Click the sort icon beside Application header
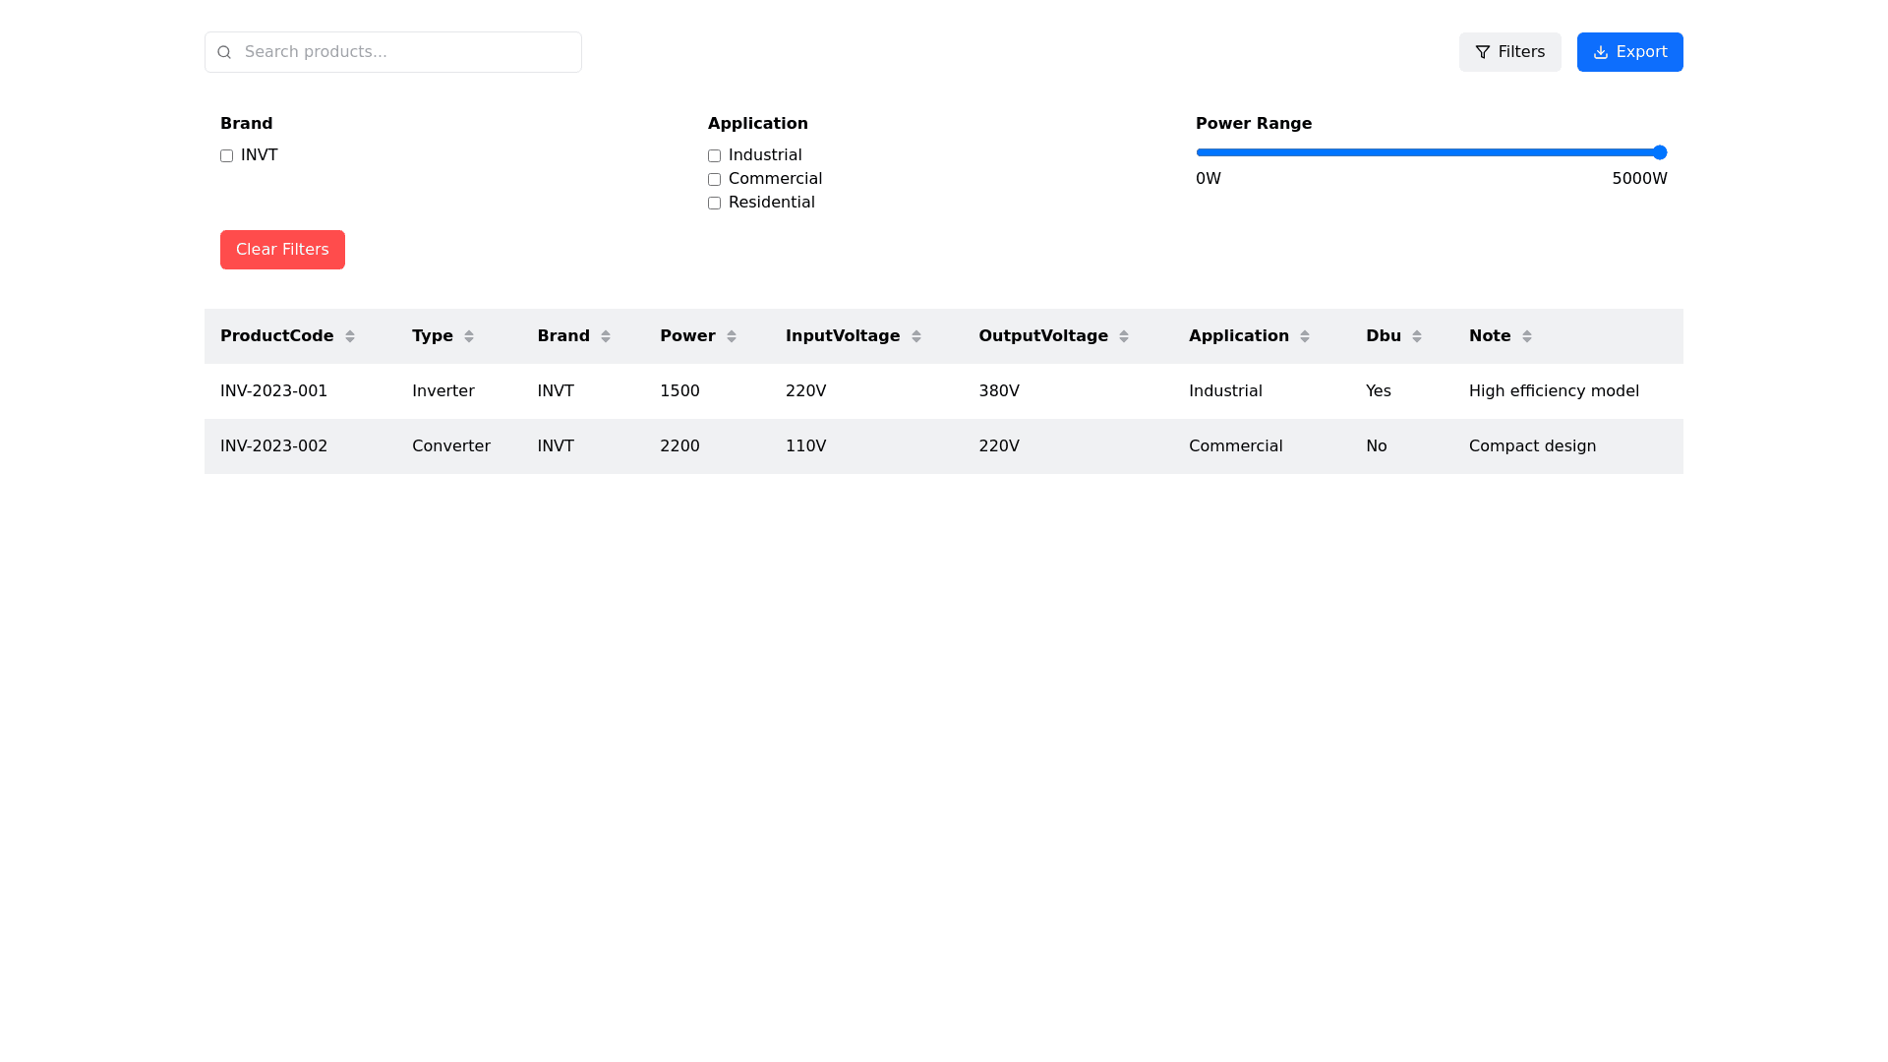The width and height of the screenshot is (1888, 1062). pyautogui.click(x=1304, y=336)
